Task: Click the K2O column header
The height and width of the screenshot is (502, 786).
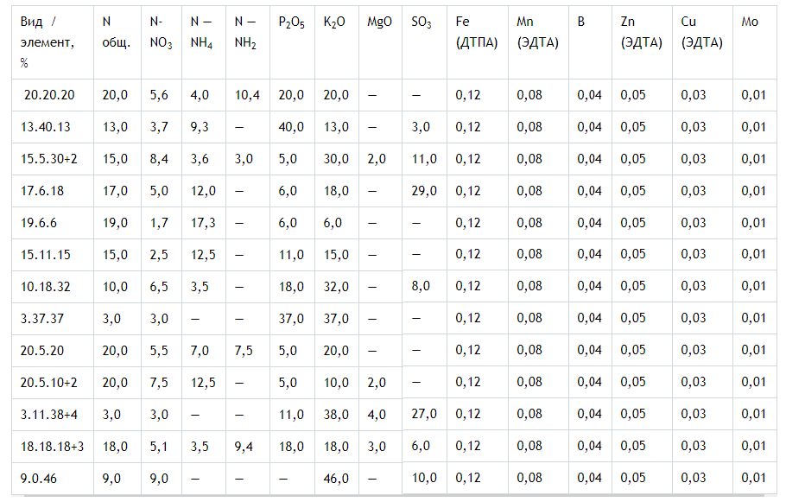Action: pos(334,23)
